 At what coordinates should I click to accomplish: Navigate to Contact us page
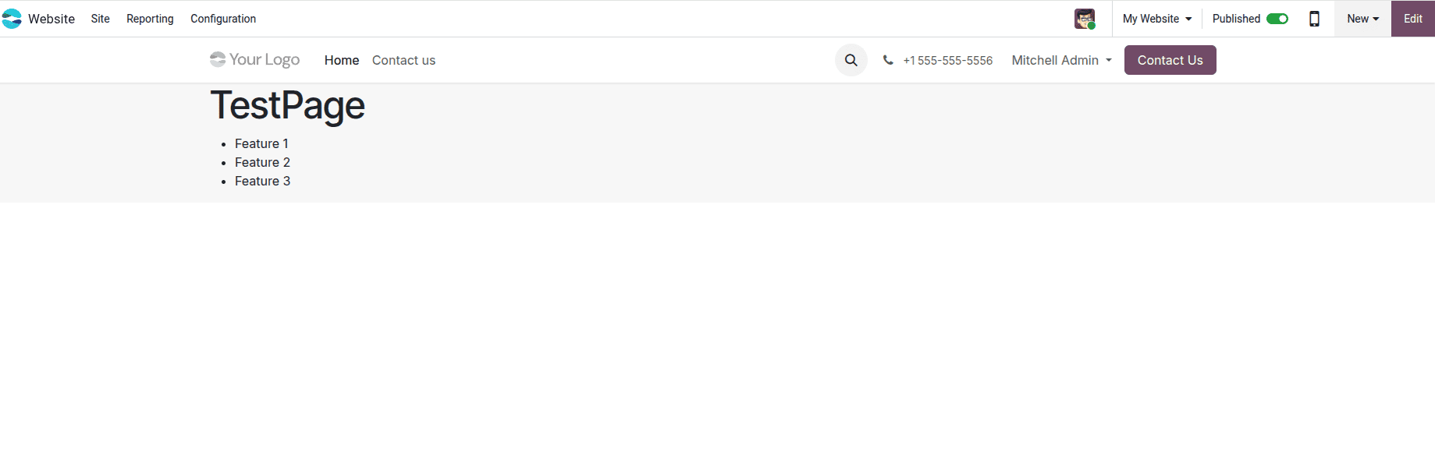coord(403,60)
